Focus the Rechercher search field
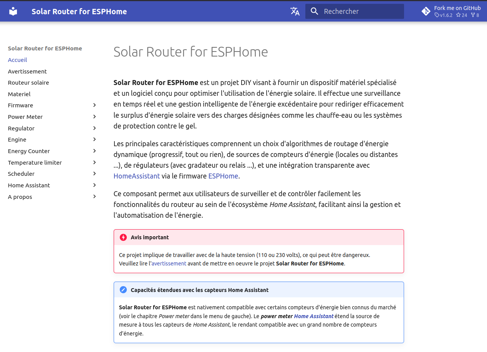 (361, 12)
